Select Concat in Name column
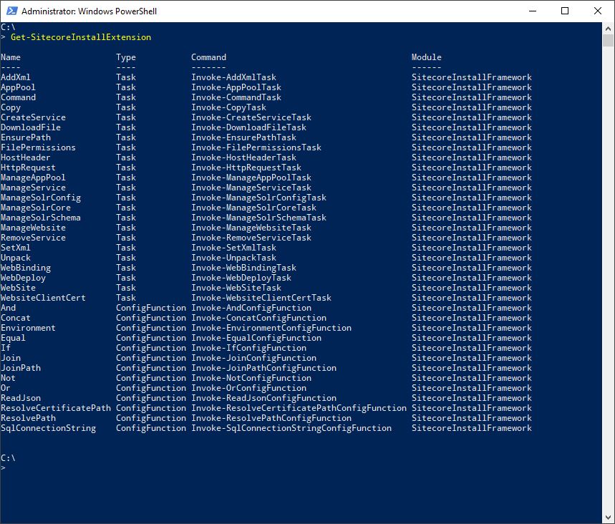This screenshot has width=615, height=524. [16, 318]
